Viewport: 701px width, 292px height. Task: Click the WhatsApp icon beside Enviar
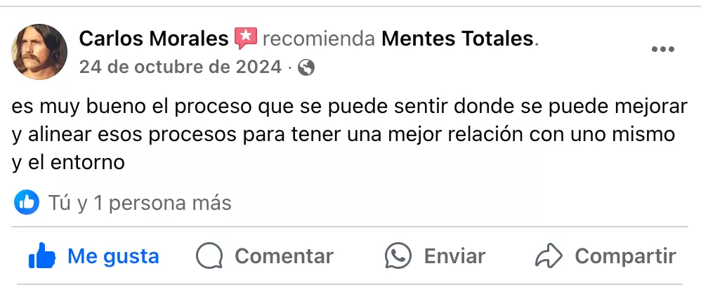point(398,256)
